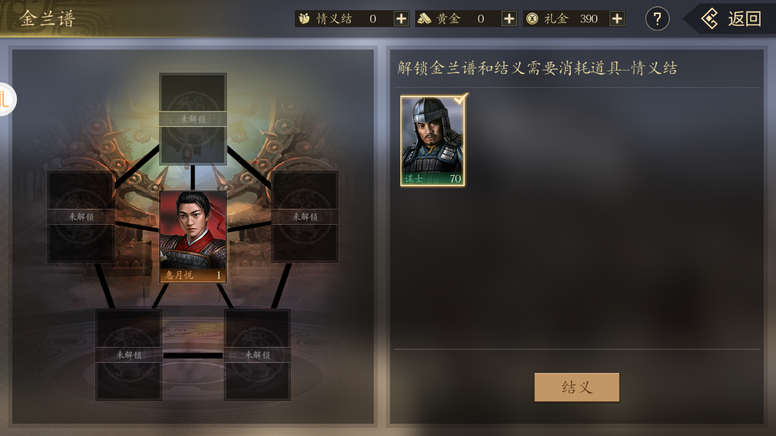
Task: Select the right 未解锁 locked slot
Action: coord(305,217)
